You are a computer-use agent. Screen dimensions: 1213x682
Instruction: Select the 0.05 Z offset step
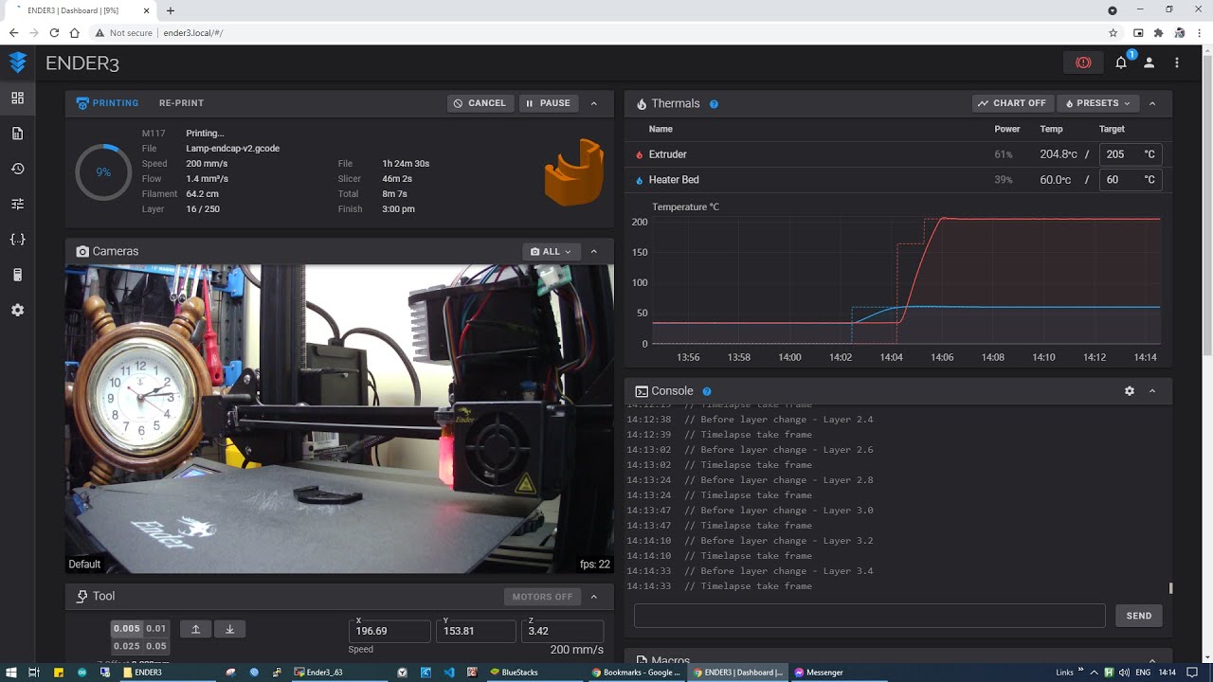156,646
